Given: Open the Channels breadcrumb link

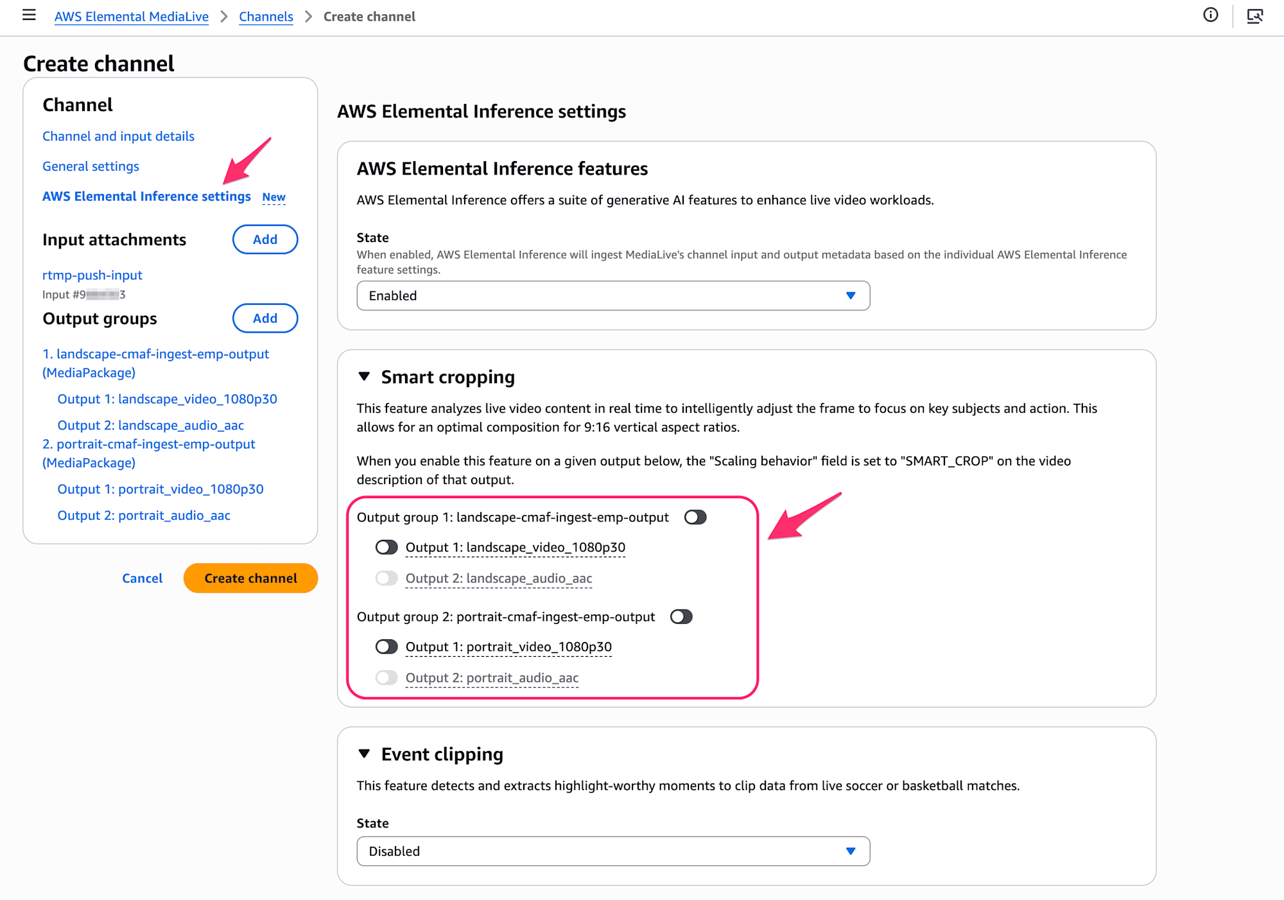Looking at the screenshot, I should point(266,17).
